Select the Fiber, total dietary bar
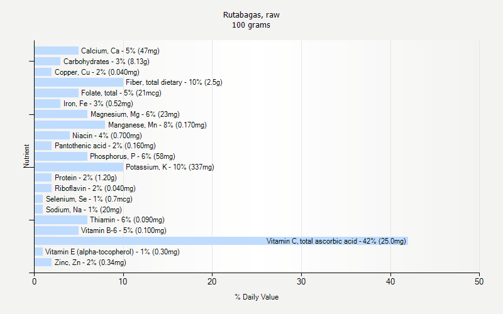The height and width of the screenshot is (314, 503). [79, 82]
